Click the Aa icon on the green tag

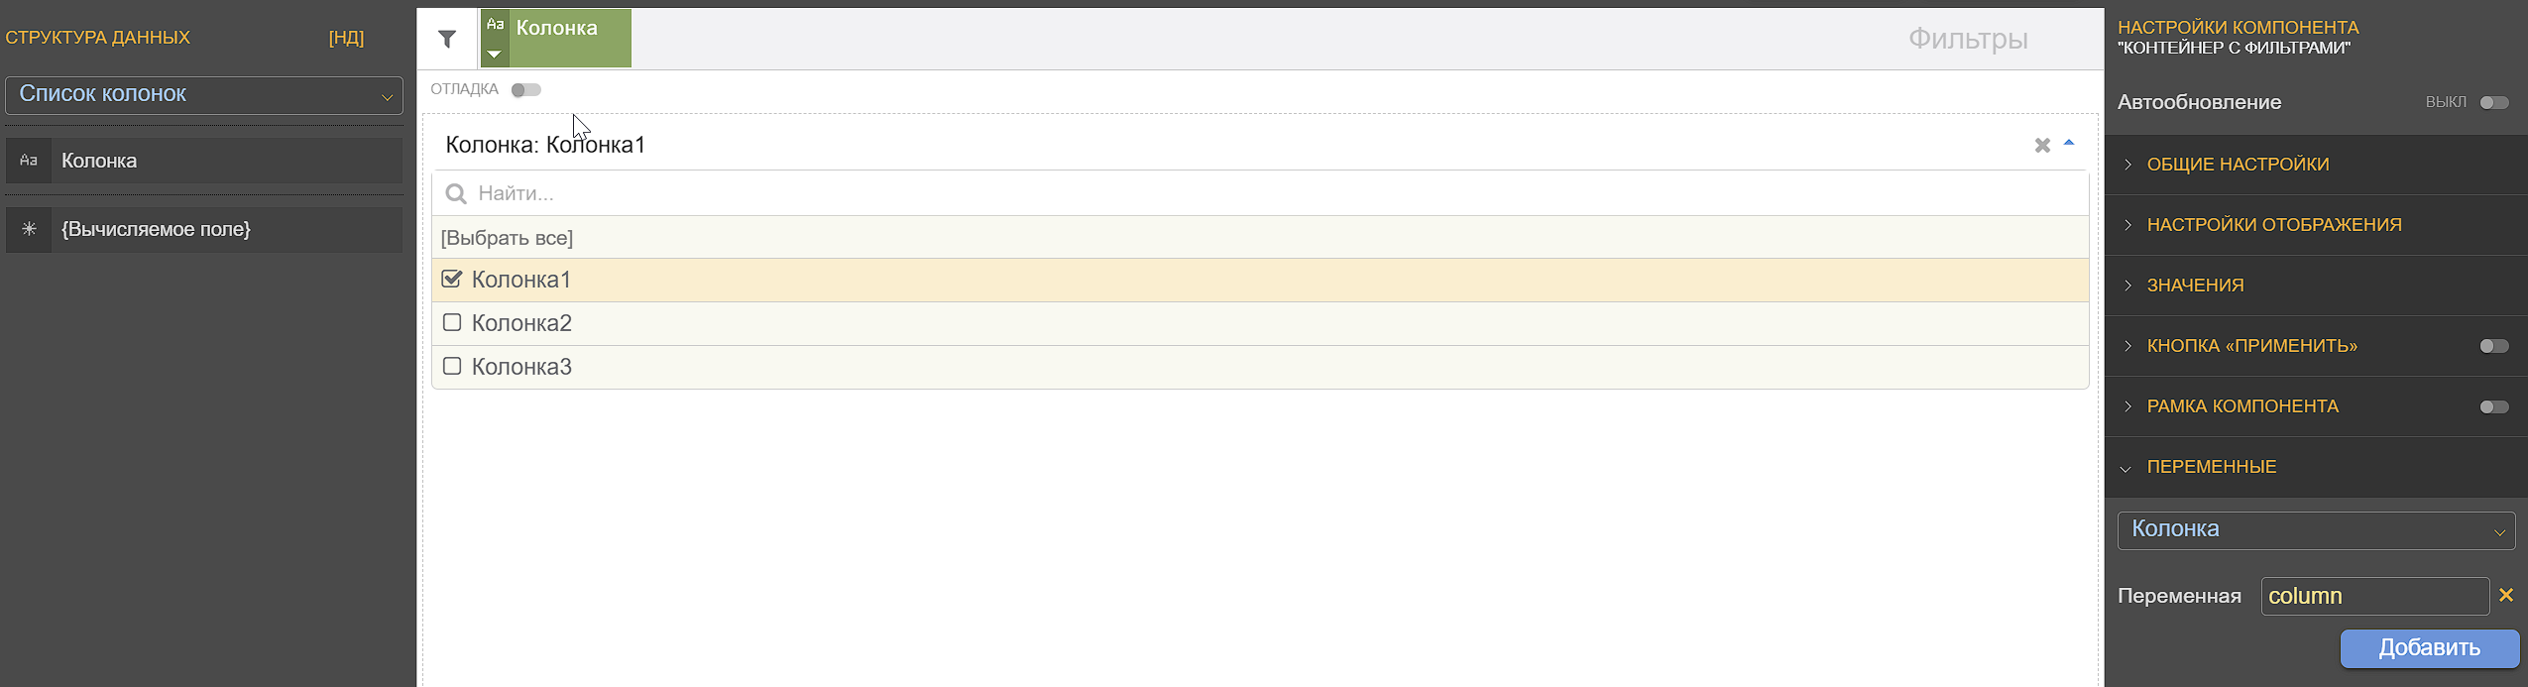[x=496, y=25]
